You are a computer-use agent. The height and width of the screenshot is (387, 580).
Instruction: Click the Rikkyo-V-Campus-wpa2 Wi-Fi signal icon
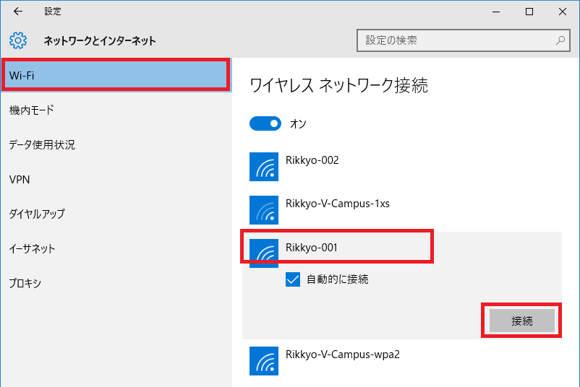(264, 361)
